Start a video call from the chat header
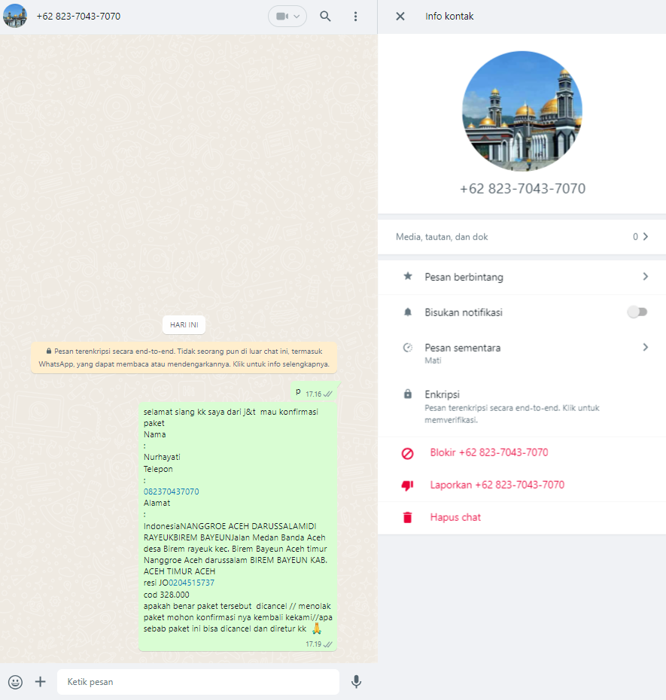666x700 pixels. point(281,17)
